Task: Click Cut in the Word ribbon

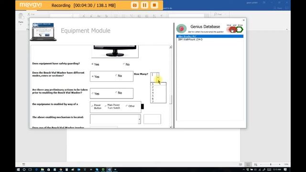Action: tap(31, 14)
